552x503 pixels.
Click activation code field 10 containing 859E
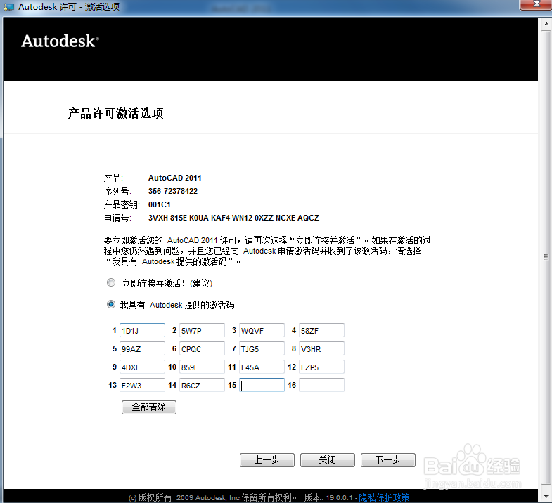(x=202, y=367)
